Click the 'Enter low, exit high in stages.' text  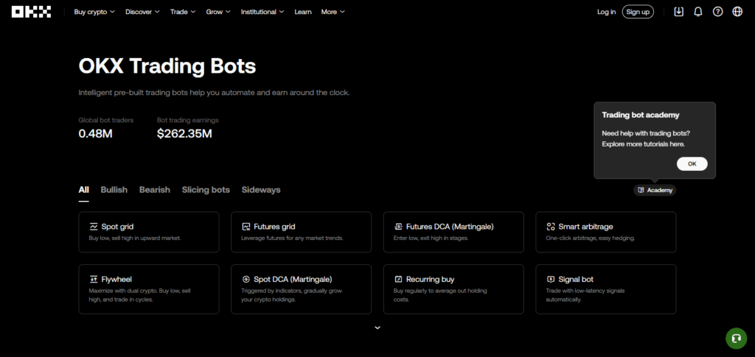coord(431,238)
